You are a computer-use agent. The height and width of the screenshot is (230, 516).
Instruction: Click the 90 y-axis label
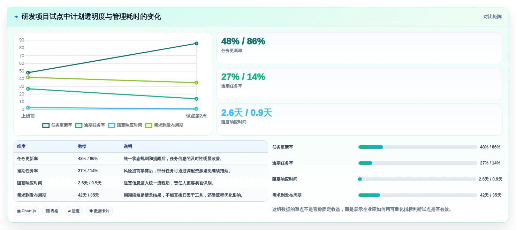click(22, 40)
